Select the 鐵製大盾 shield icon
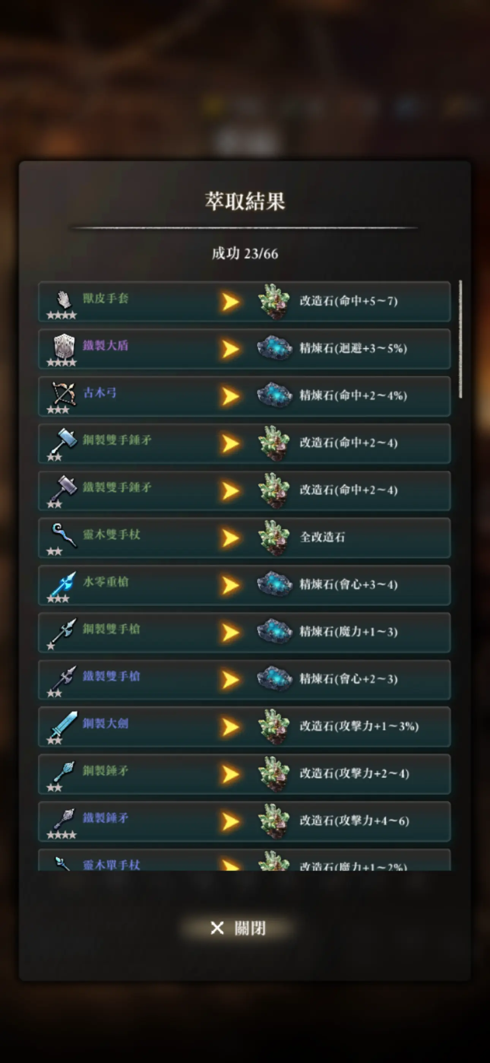 tap(64, 346)
